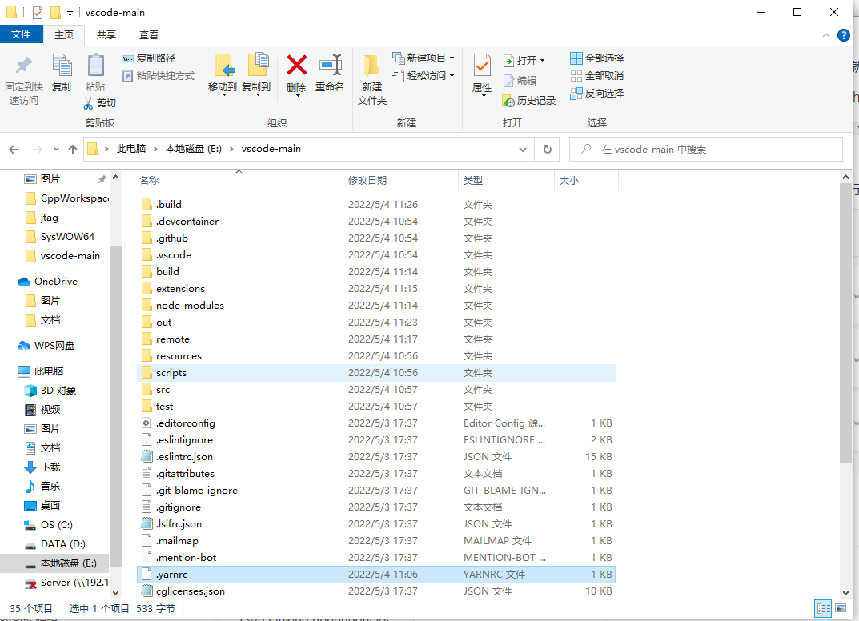Click Copy Path (复制路径) button
This screenshot has height=621, width=859.
pos(149,58)
